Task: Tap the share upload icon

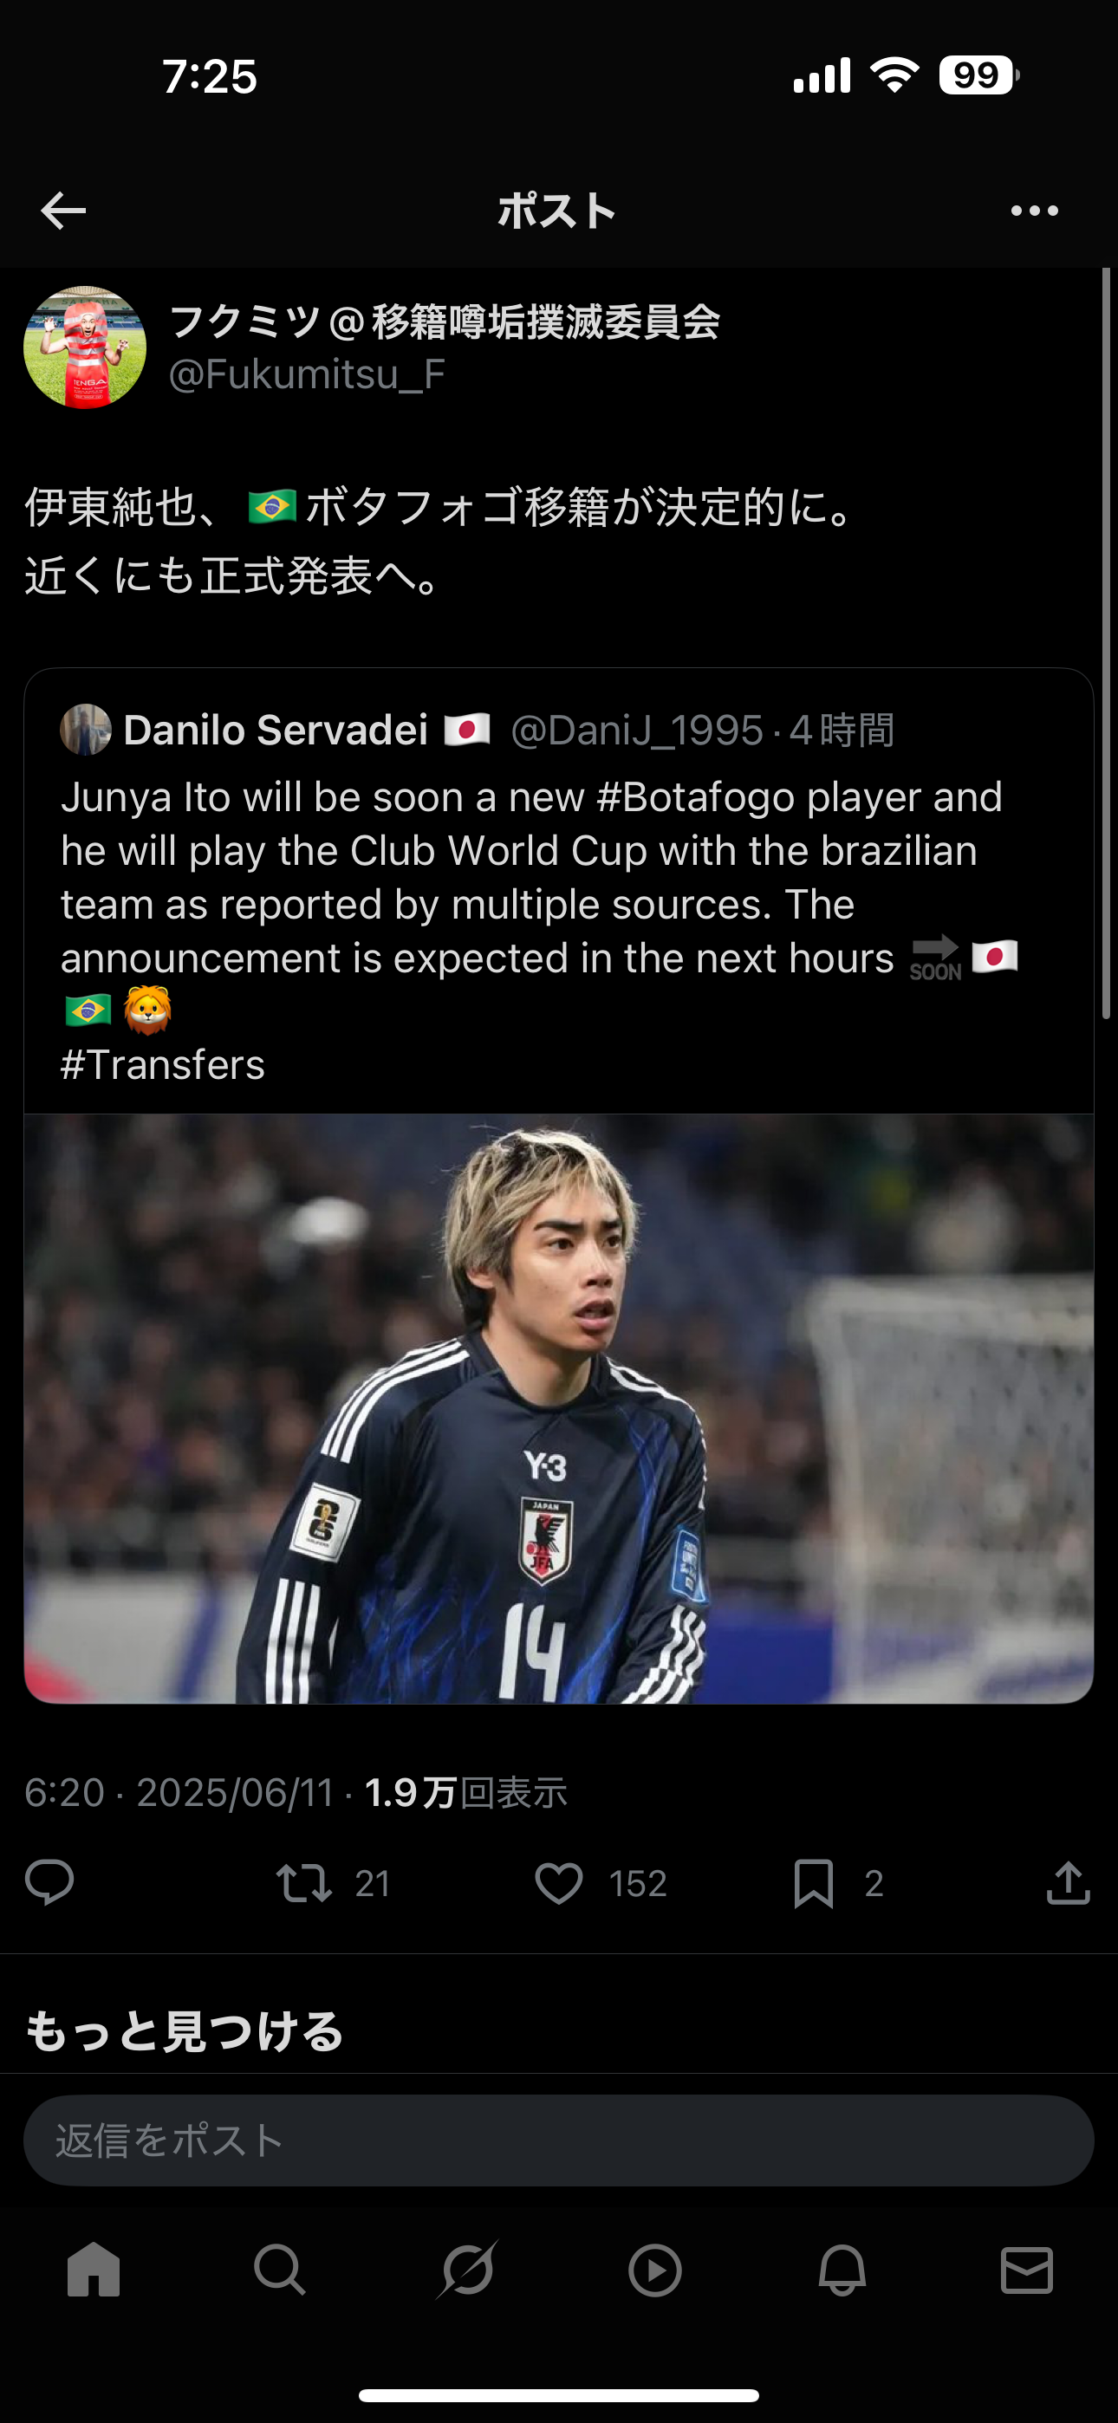Action: point(1068,1882)
